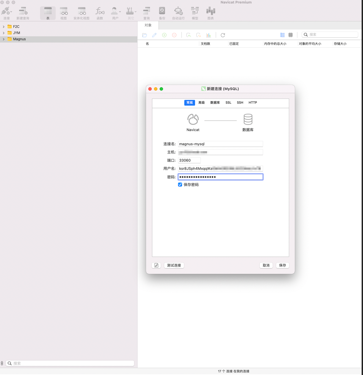Image resolution: width=363 pixels, height=375 pixels.
Task: Expand the Magnus folder
Action: coord(4,39)
